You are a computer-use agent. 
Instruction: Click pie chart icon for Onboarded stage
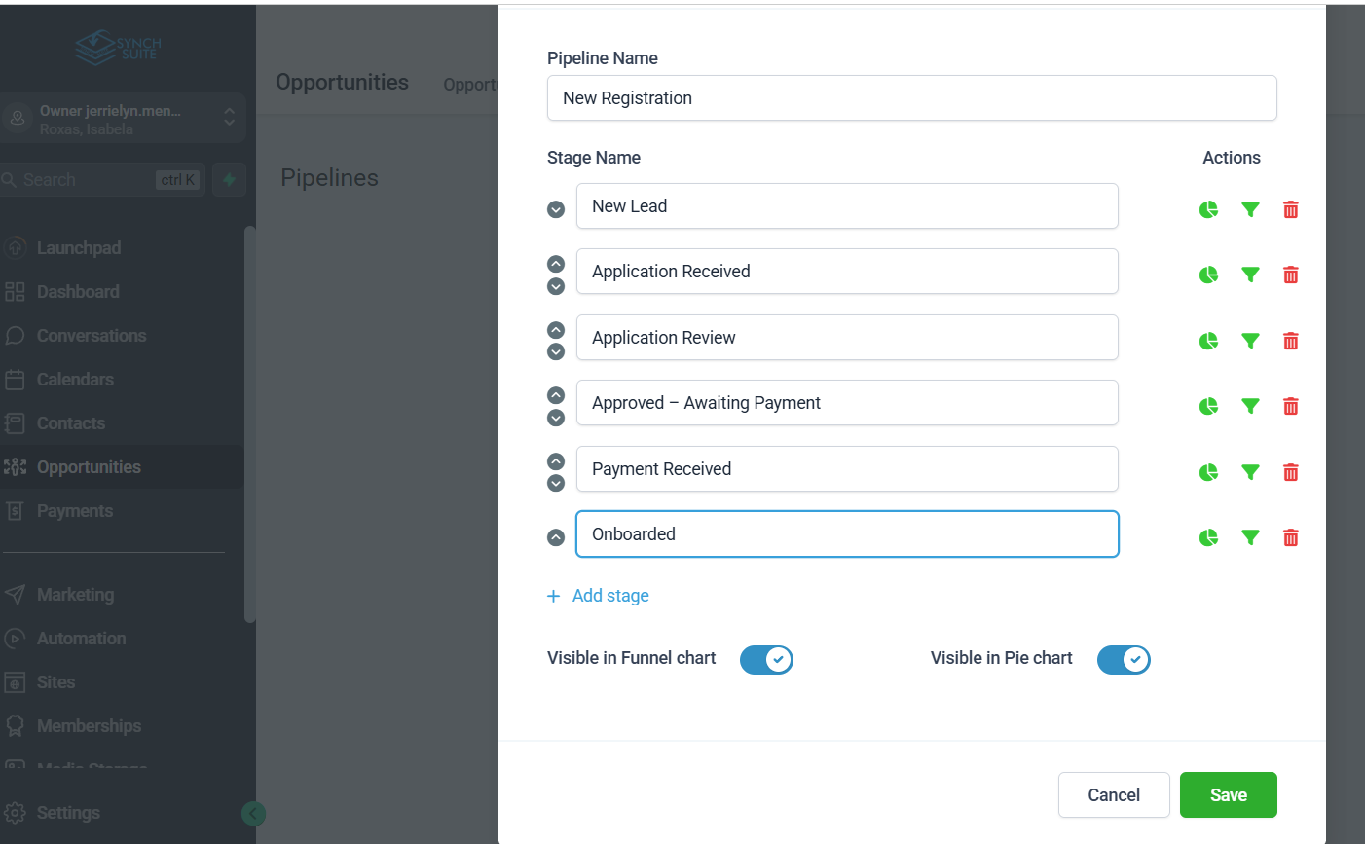[x=1208, y=537]
